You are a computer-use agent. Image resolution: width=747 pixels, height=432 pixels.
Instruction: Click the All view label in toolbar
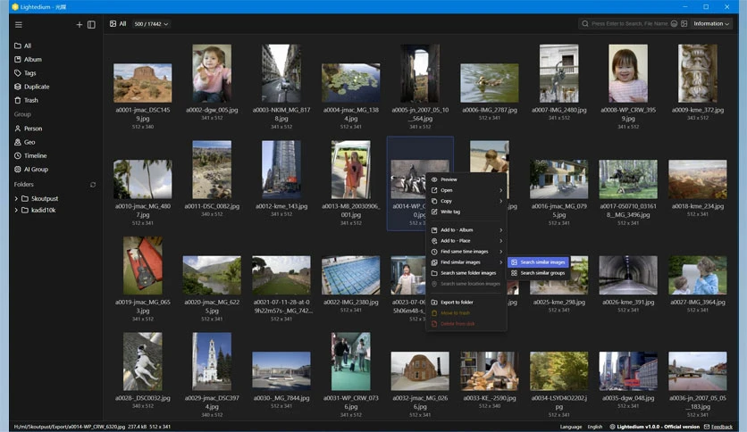point(118,24)
